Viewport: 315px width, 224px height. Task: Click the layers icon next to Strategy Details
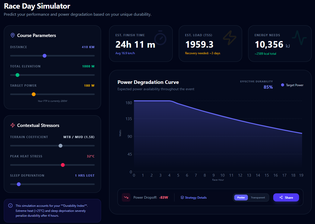(x=182, y=197)
